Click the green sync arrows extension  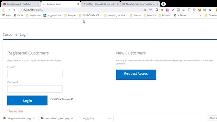tap(183, 10)
